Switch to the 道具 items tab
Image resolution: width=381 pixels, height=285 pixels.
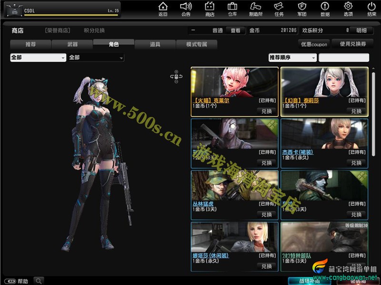click(x=155, y=44)
